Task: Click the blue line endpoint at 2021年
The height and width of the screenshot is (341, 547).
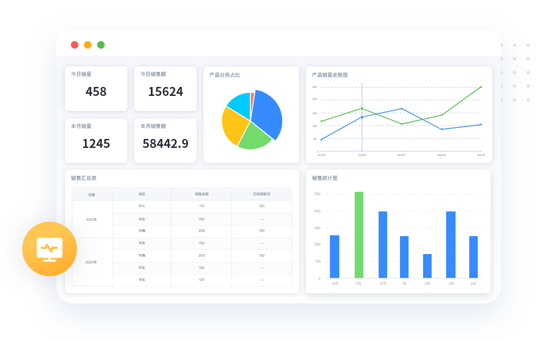Action: coord(481,124)
